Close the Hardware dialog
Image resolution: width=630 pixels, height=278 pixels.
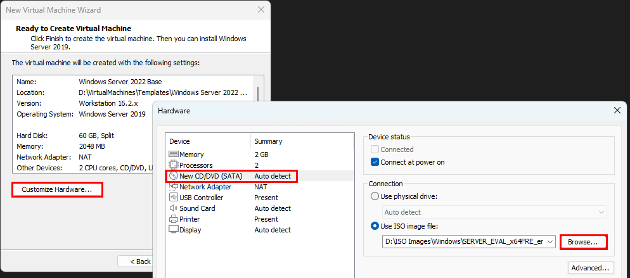click(617, 110)
